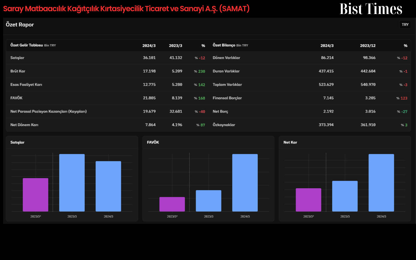Select Net Dönem Karı value 7.864
The width and height of the screenshot is (416, 260).
(x=150, y=125)
